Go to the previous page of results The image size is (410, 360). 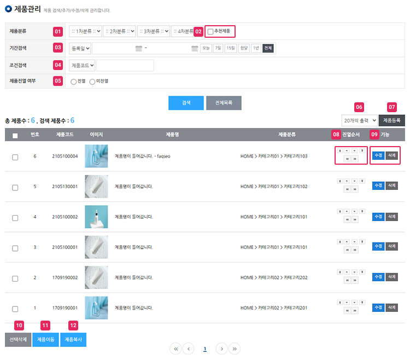(x=189, y=349)
